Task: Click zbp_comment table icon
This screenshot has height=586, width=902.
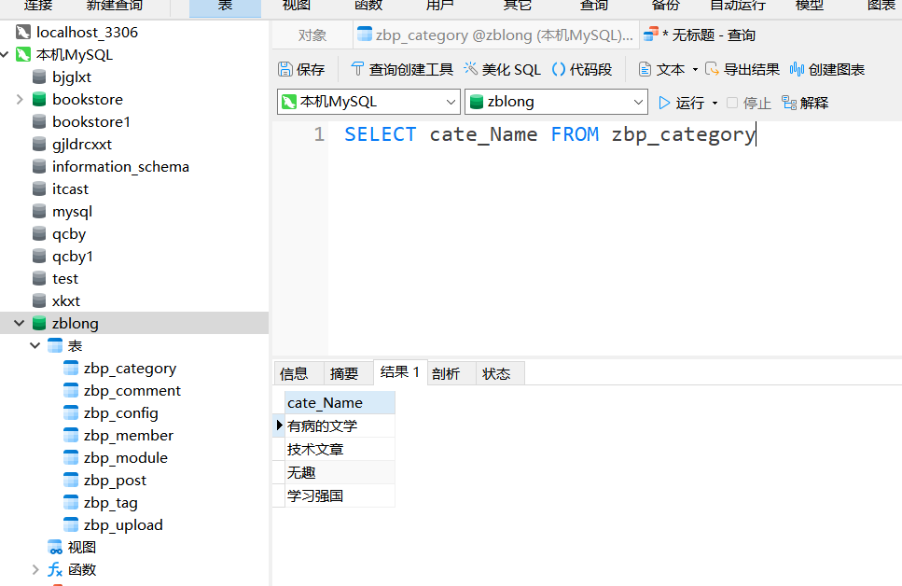Action: pyautogui.click(x=71, y=390)
